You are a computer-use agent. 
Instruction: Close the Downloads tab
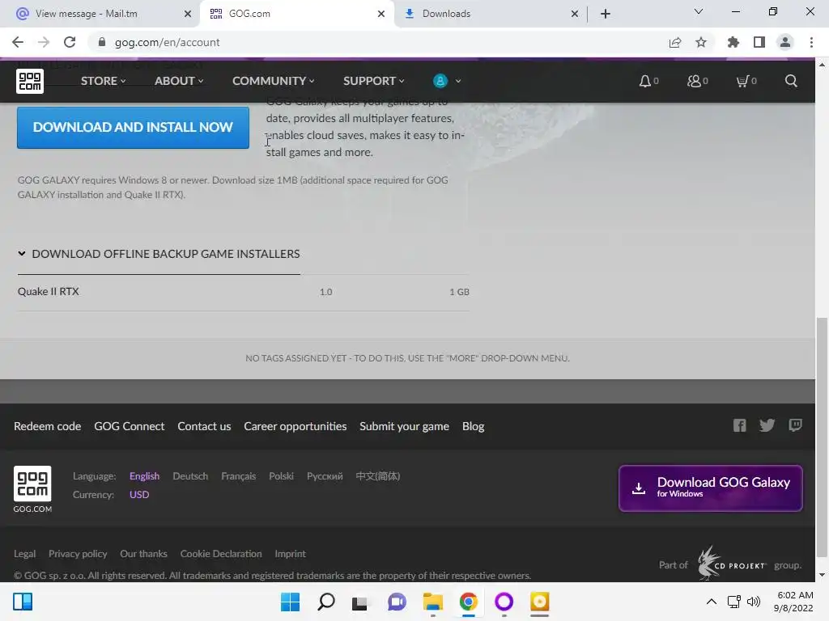point(575,14)
